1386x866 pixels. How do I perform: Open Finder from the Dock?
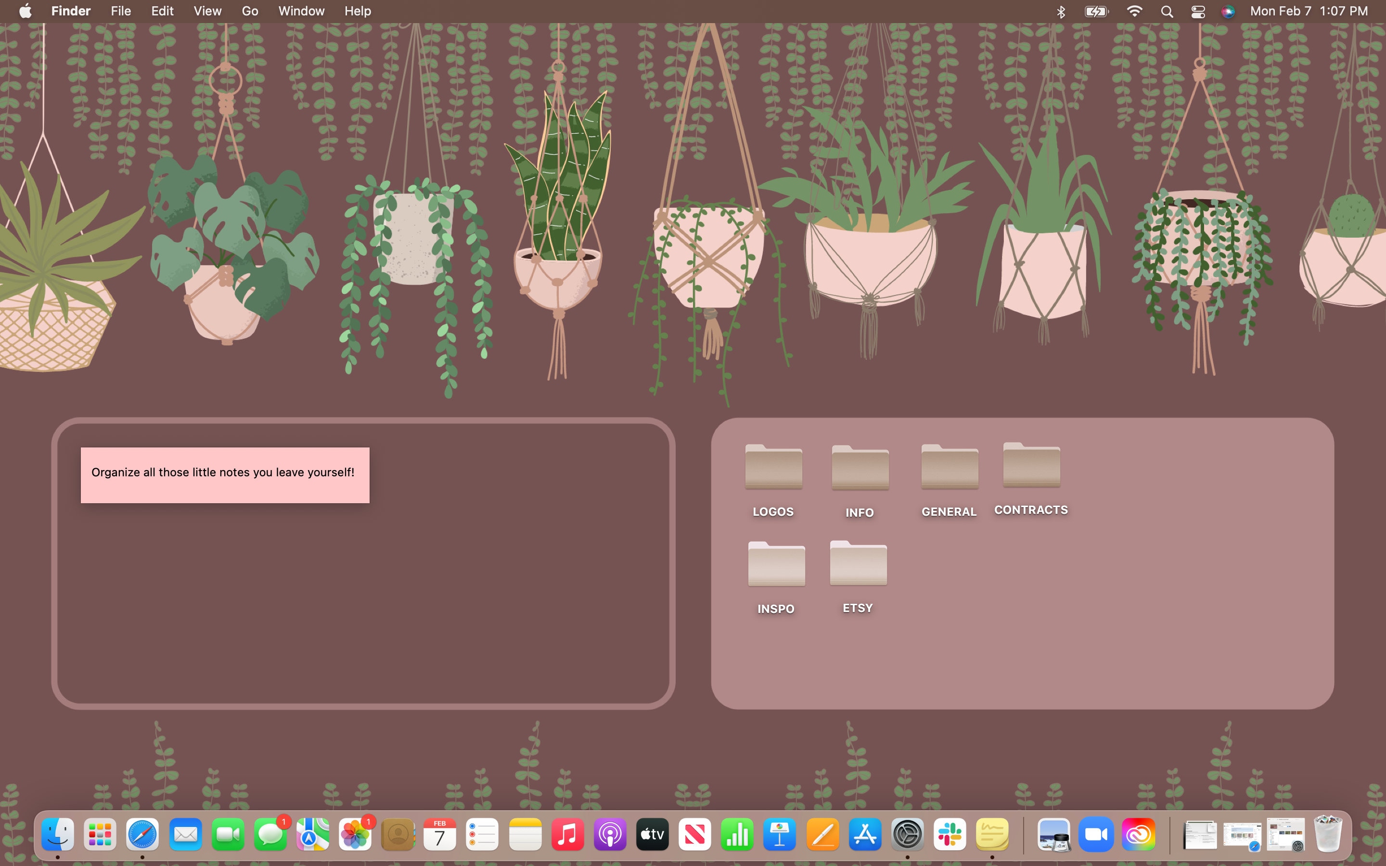pos(58,835)
